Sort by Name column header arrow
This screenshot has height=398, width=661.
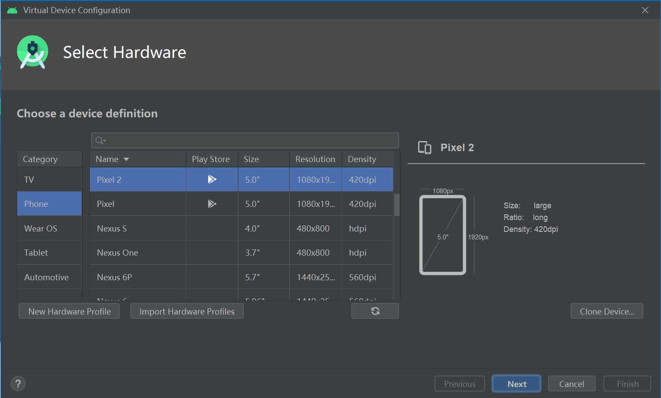126,159
